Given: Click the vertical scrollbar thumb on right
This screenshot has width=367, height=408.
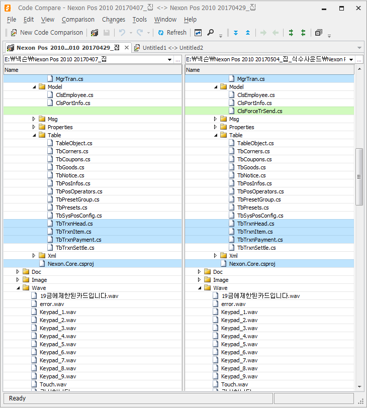Looking at the screenshot, I should tap(359, 176).
